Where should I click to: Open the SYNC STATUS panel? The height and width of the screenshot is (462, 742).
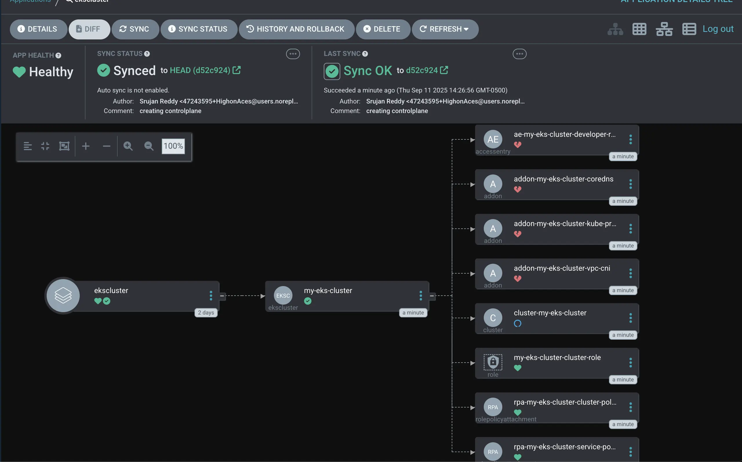199,29
